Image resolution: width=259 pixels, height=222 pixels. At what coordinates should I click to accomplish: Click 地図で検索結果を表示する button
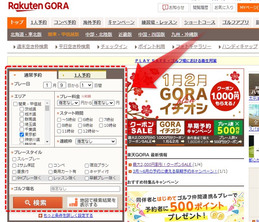click(x=93, y=203)
